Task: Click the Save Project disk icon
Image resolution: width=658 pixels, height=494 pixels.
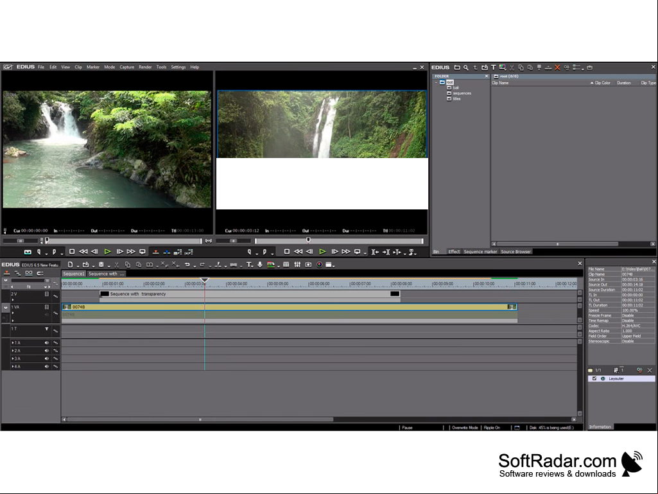Action: tap(101, 265)
